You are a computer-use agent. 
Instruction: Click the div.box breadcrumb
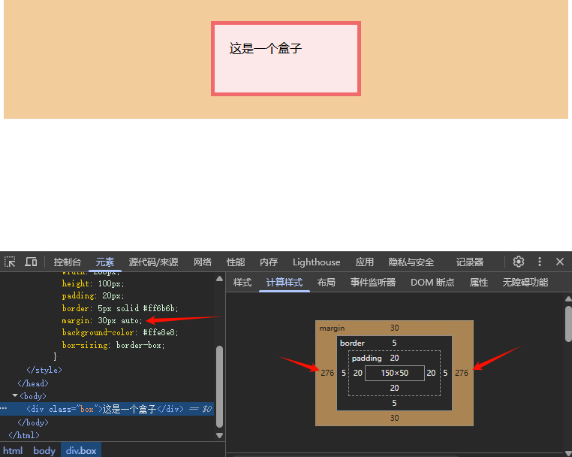(x=81, y=450)
